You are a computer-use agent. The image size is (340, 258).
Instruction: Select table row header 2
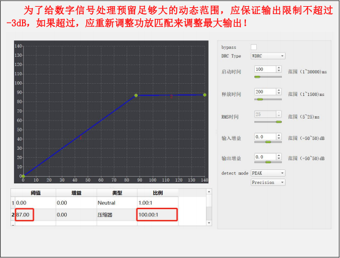coord(13,215)
